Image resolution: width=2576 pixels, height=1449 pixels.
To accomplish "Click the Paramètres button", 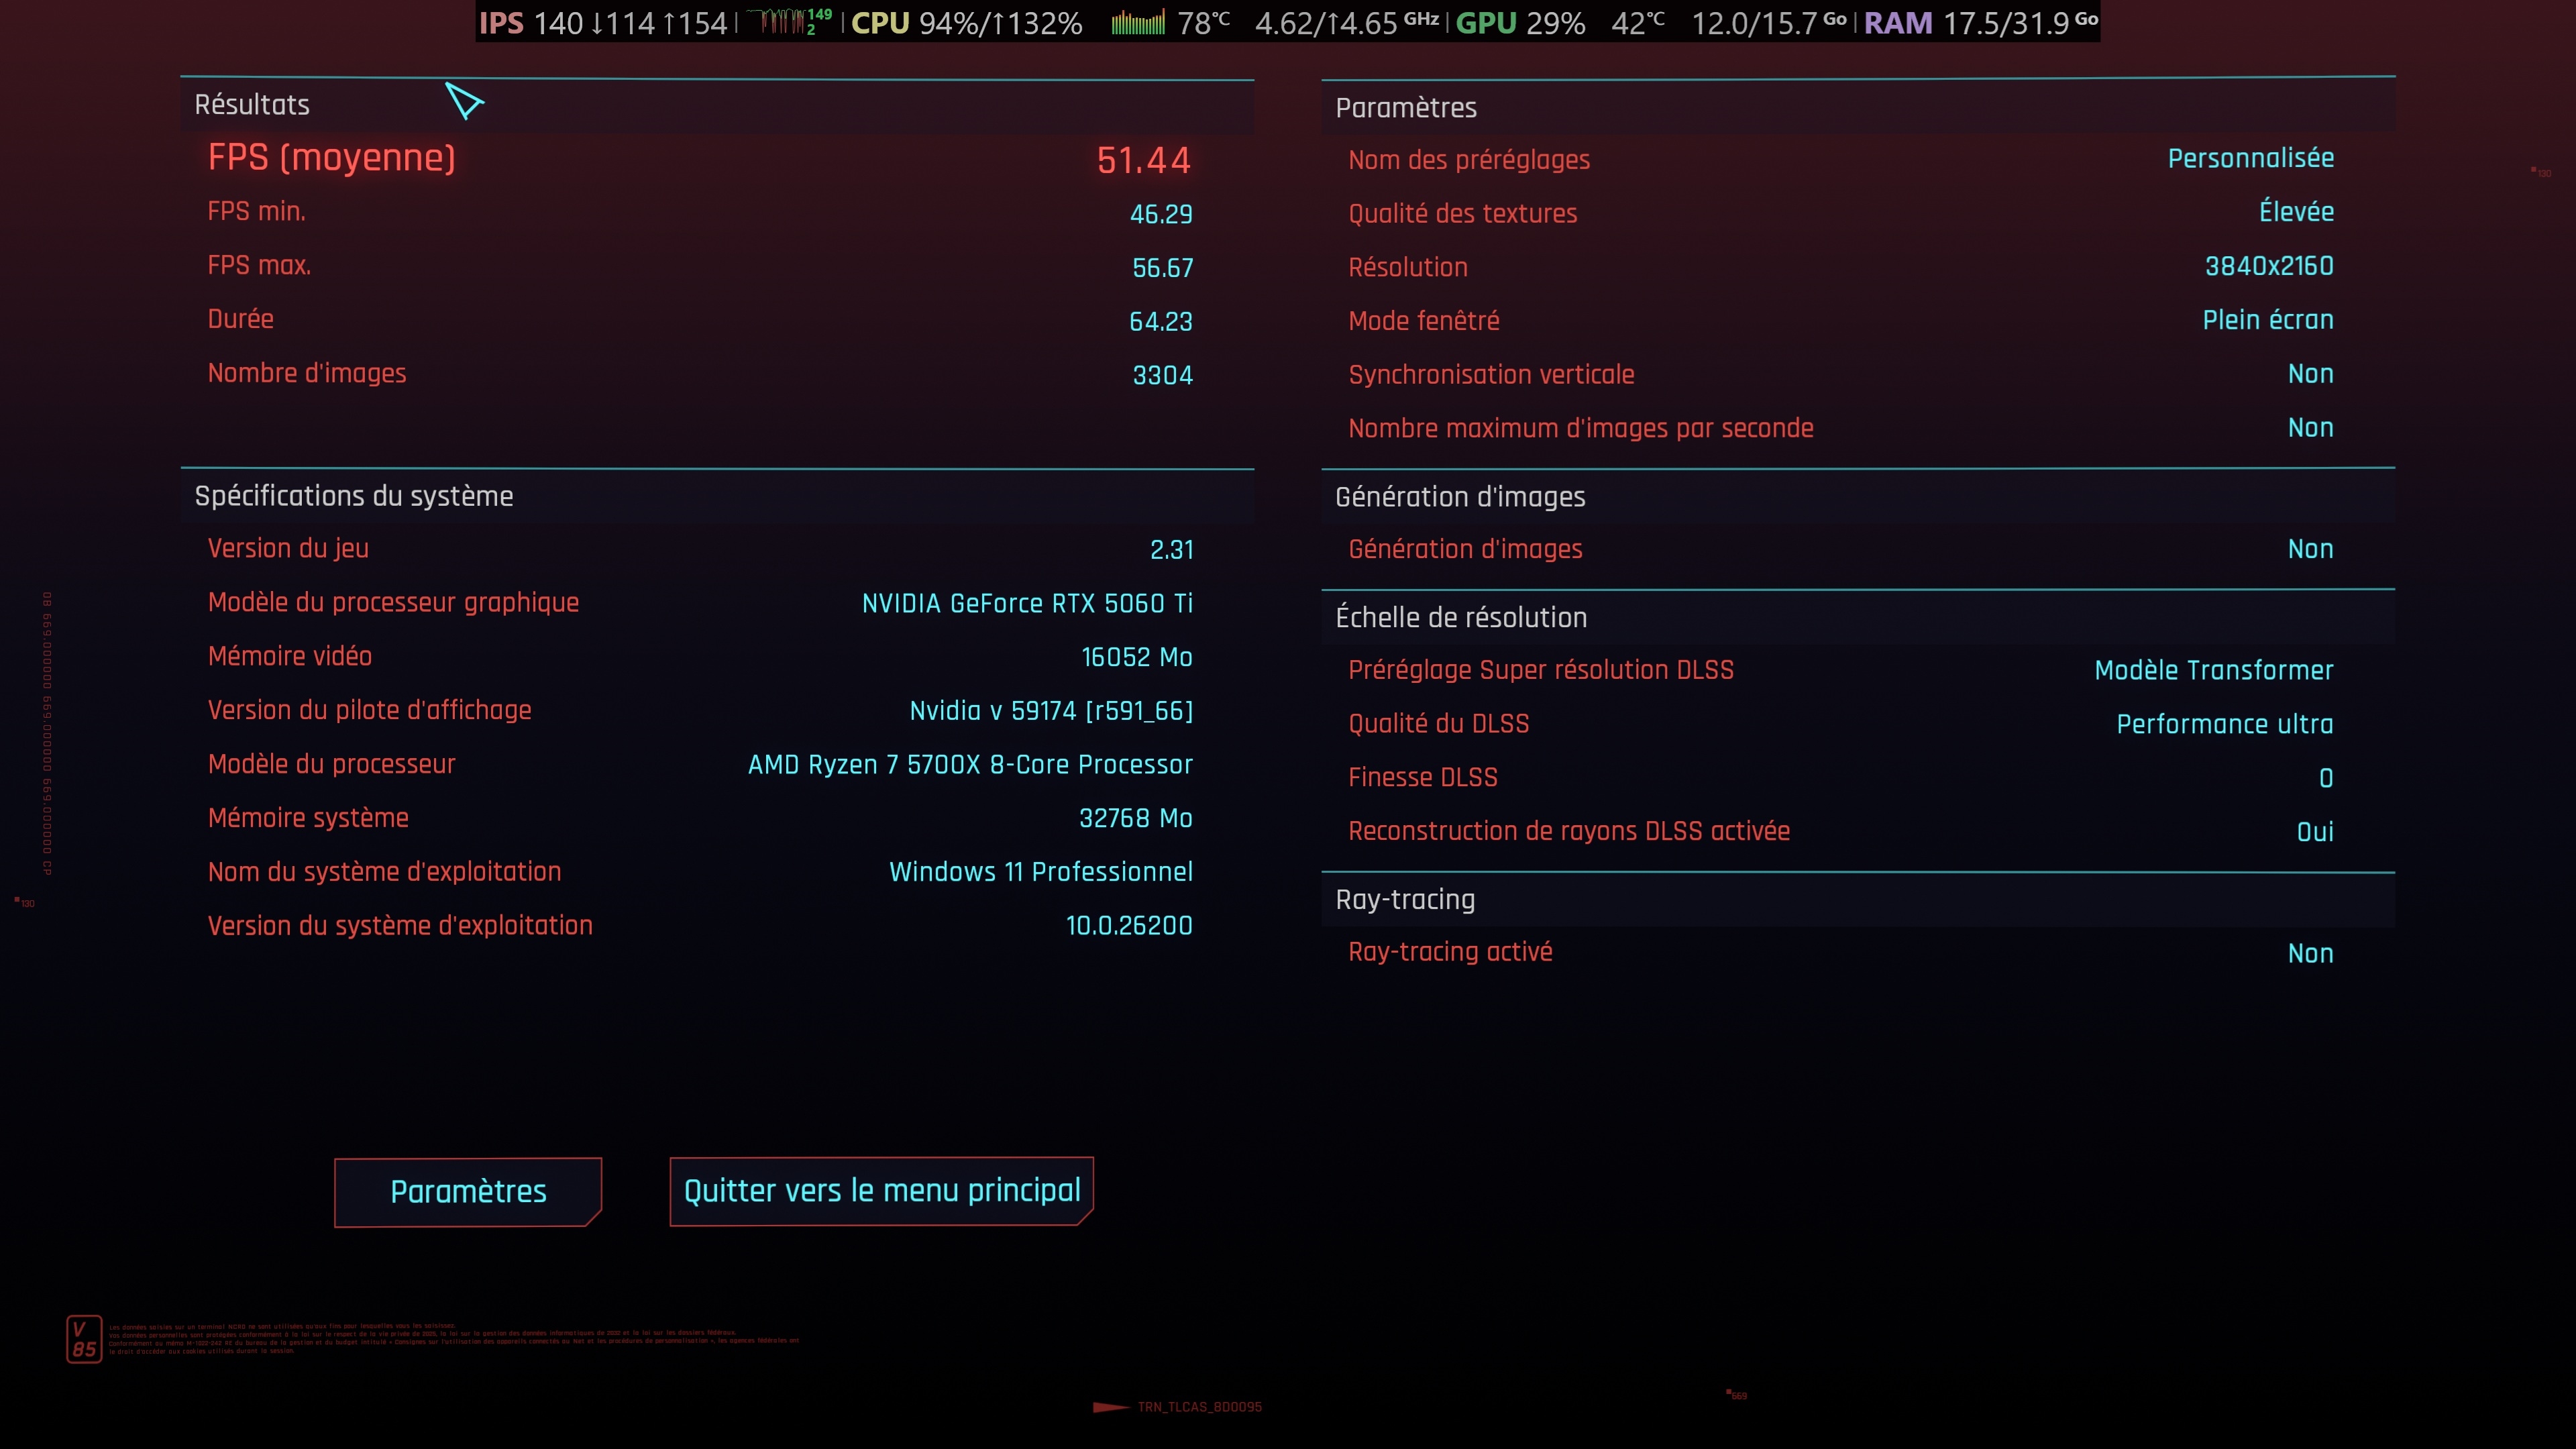I will pyautogui.click(x=467, y=1191).
